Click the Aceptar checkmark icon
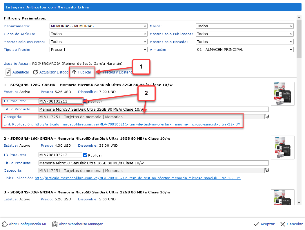 coord(256,224)
